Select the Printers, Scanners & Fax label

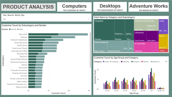(x=19, y=79)
